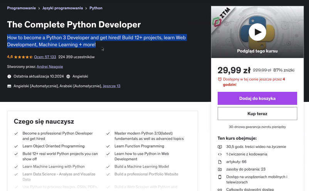
Task: Click the code brackets icon beside 1 ćwiczenie
Action: coord(220,154)
